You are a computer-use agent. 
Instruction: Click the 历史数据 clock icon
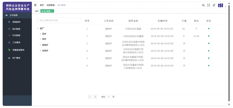[9, 35]
